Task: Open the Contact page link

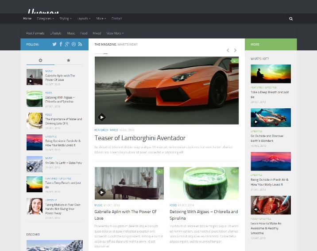Action: 116,19
